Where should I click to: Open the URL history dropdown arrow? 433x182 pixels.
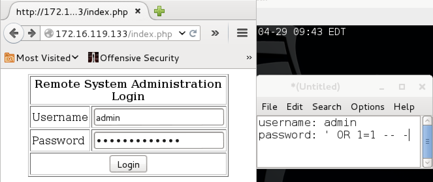tap(182, 33)
